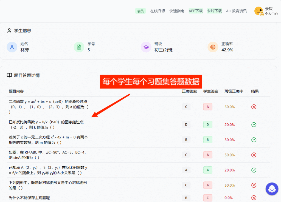Go to 在线升级 in top navigation

(x=158, y=11)
